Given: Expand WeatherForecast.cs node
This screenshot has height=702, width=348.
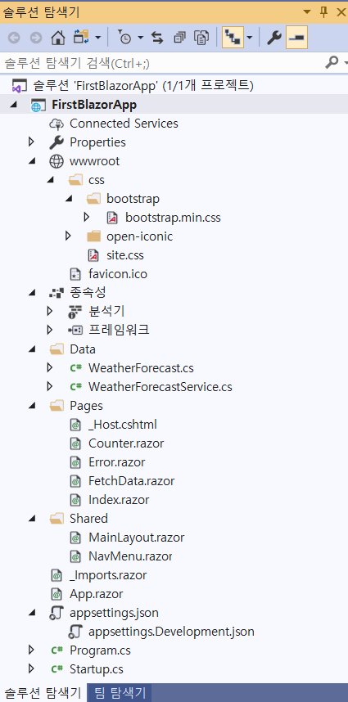Looking at the screenshot, I should point(50,367).
